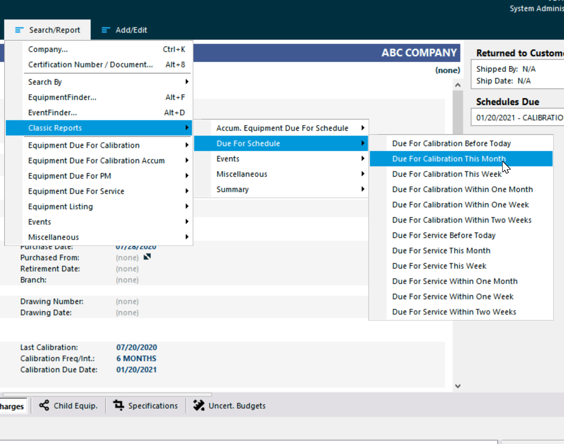
Task: Run Due For Calibration Within One Month
Action: 461,189
